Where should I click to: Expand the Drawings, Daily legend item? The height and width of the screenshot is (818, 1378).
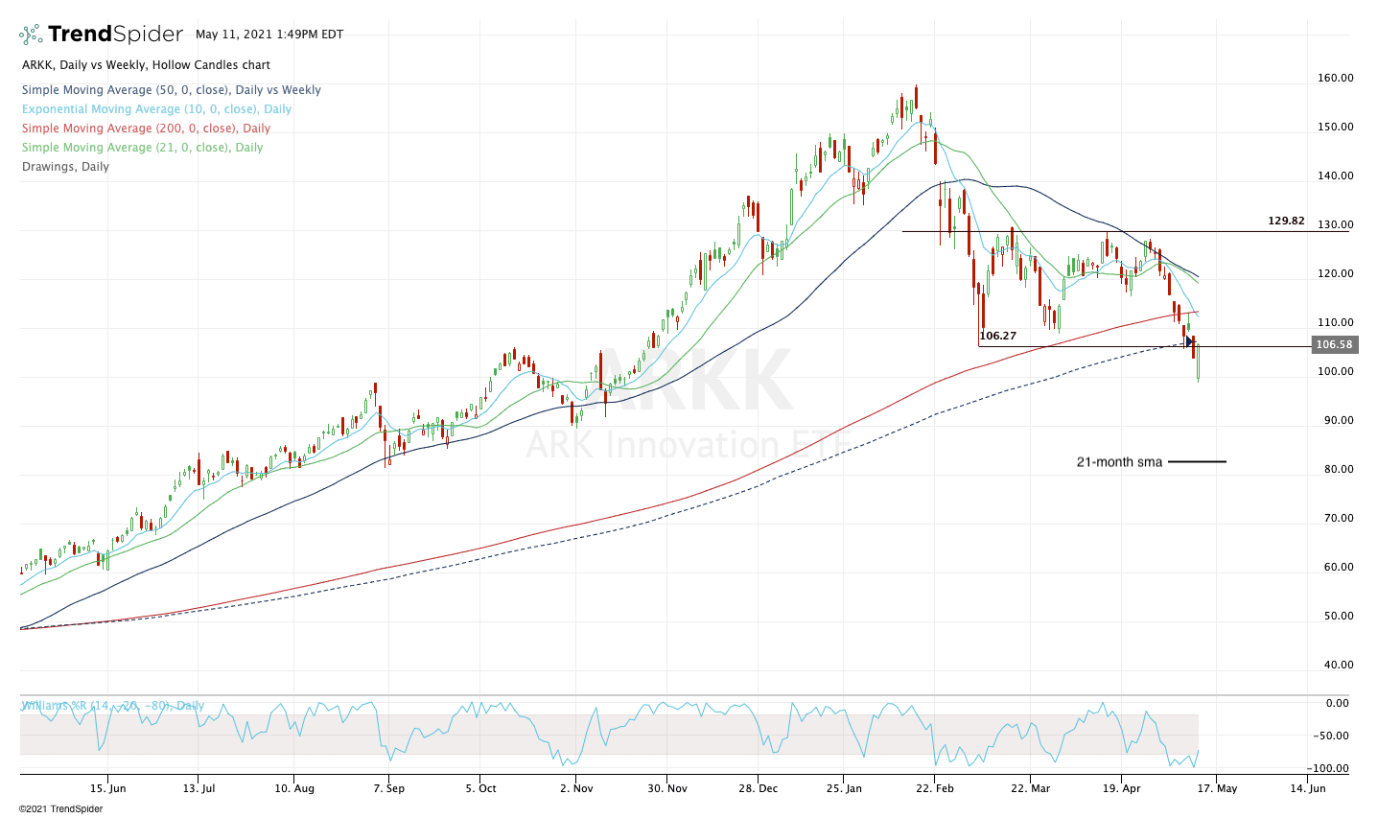(x=65, y=166)
